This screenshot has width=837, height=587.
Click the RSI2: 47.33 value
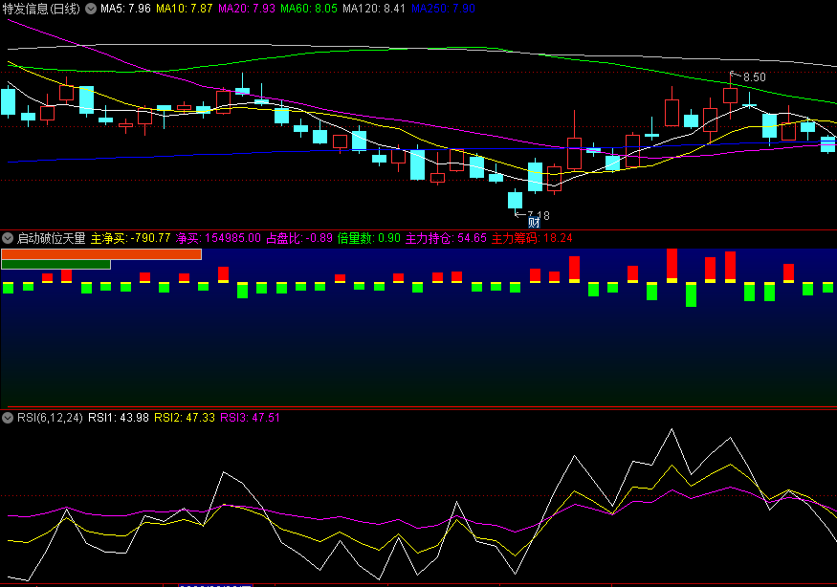point(185,417)
